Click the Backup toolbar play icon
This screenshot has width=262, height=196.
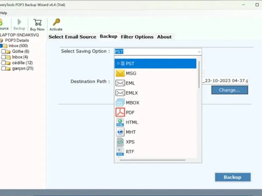(19, 22)
